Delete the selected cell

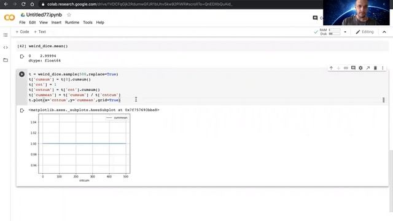375,68
